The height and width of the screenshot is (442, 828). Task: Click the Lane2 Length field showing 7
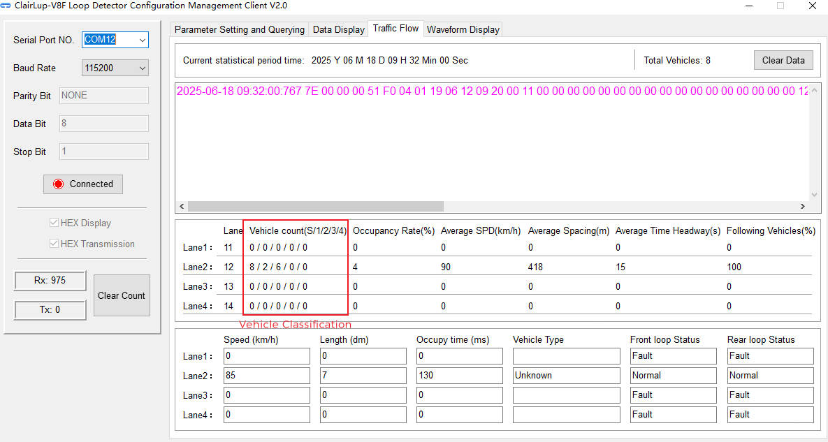(363, 376)
